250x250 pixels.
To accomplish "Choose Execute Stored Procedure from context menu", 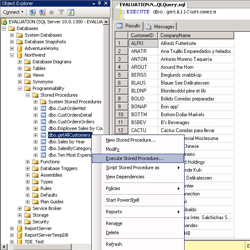I will coord(138,158).
